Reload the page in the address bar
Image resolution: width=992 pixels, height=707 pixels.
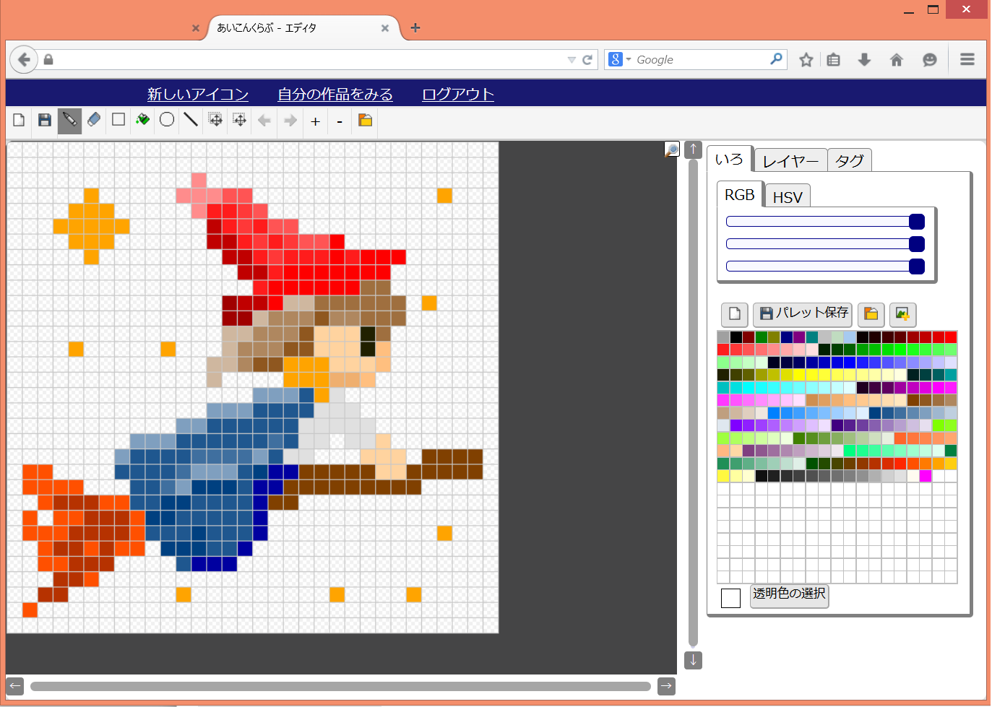[x=587, y=60]
